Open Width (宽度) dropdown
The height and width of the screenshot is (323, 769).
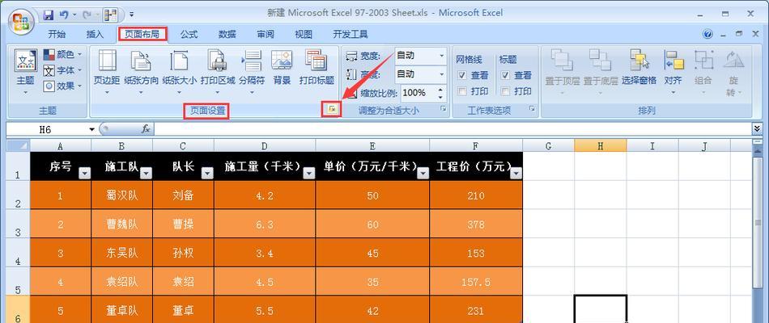[441, 56]
